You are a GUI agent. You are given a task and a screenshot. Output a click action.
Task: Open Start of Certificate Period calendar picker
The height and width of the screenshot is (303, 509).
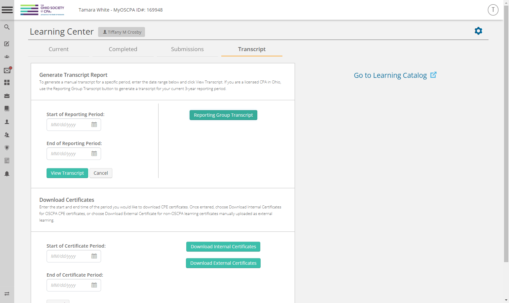(x=94, y=256)
